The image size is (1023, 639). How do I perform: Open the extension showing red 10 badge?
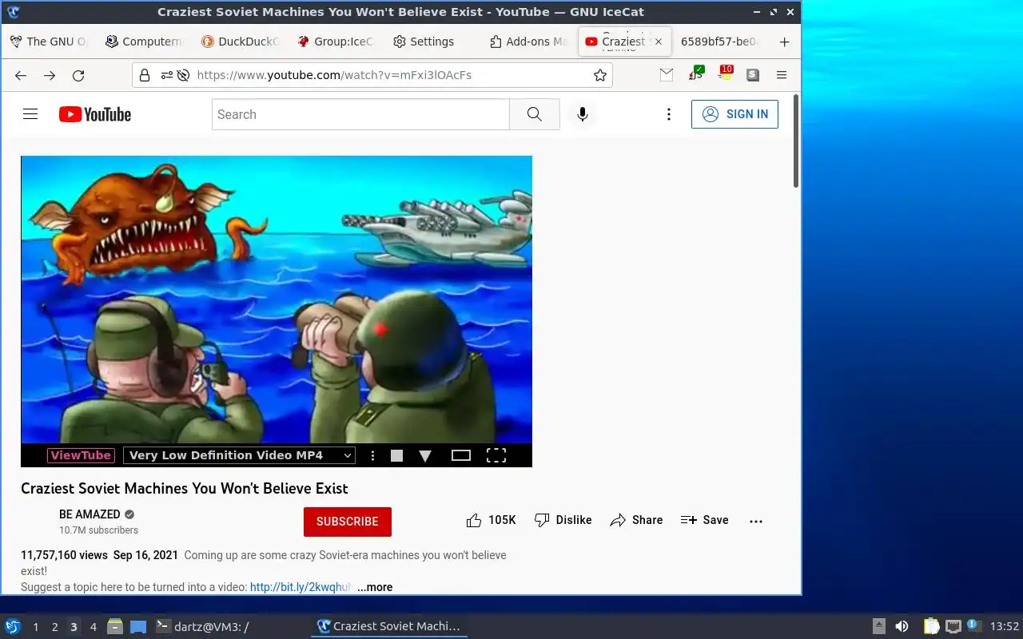click(x=724, y=73)
